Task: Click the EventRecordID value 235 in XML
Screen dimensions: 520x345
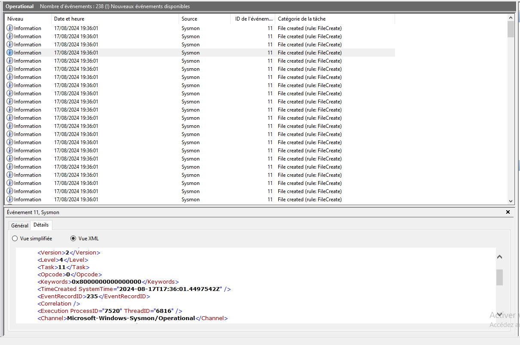Action: pos(92,296)
